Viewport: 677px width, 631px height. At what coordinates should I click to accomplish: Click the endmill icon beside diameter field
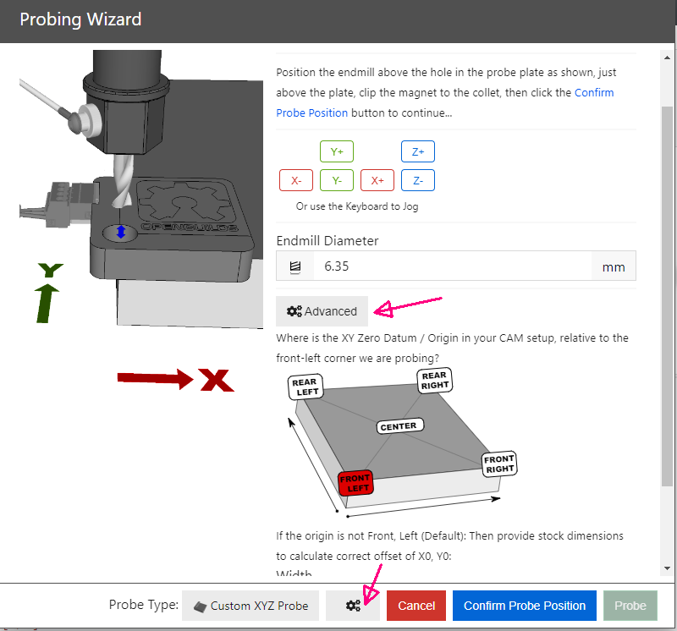(295, 266)
